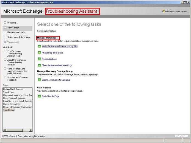Image resolution: width=191 pixels, height=143 pixels.
Task: Tick the Updates and Customer Feedback checkbox
Action: click(5, 77)
